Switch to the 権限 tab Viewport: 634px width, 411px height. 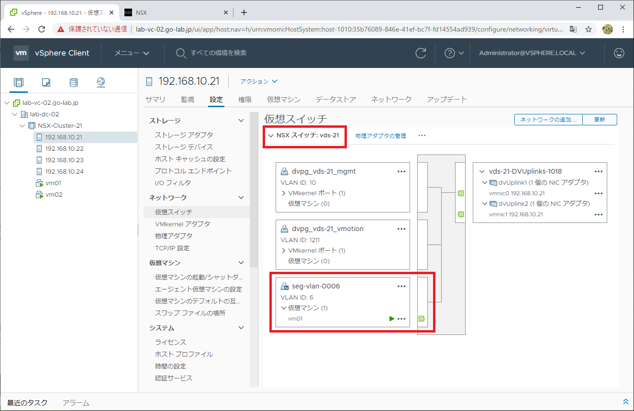coord(245,100)
